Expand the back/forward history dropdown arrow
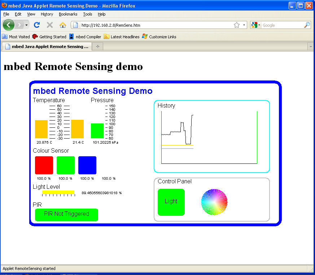 click(26, 25)
